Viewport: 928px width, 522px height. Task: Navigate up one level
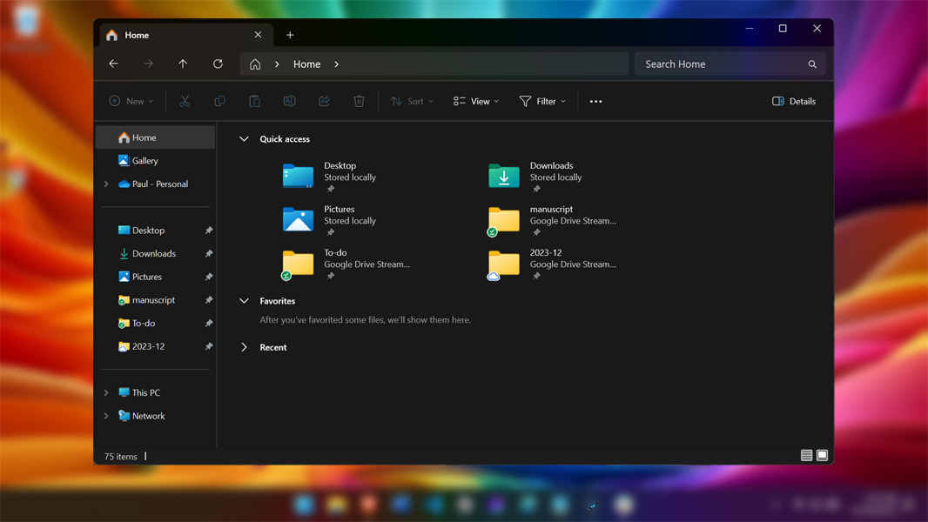(x=183, y=64)
